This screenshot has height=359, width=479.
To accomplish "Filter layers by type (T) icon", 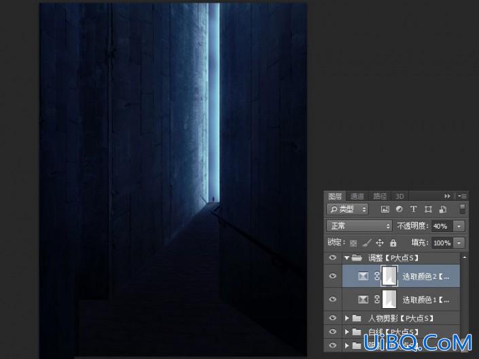I will (413, 209).
